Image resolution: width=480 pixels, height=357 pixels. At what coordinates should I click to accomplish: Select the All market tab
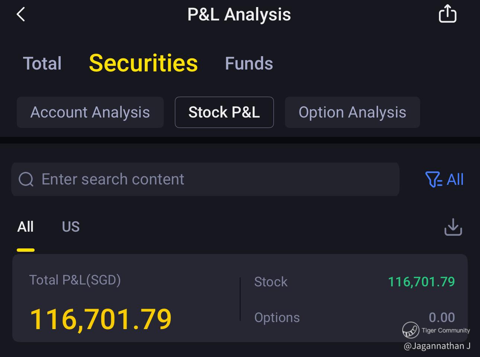click(25, 227)
